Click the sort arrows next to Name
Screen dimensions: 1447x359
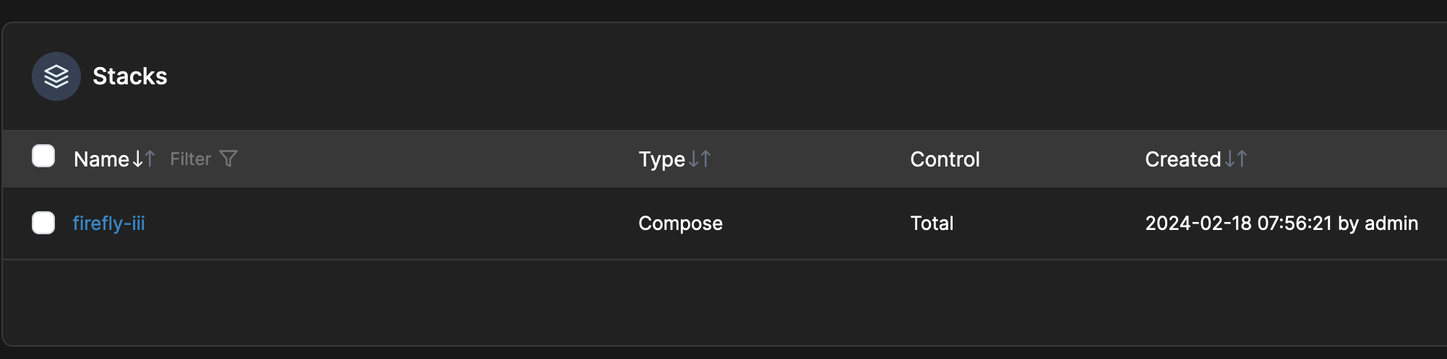(144, 159)
